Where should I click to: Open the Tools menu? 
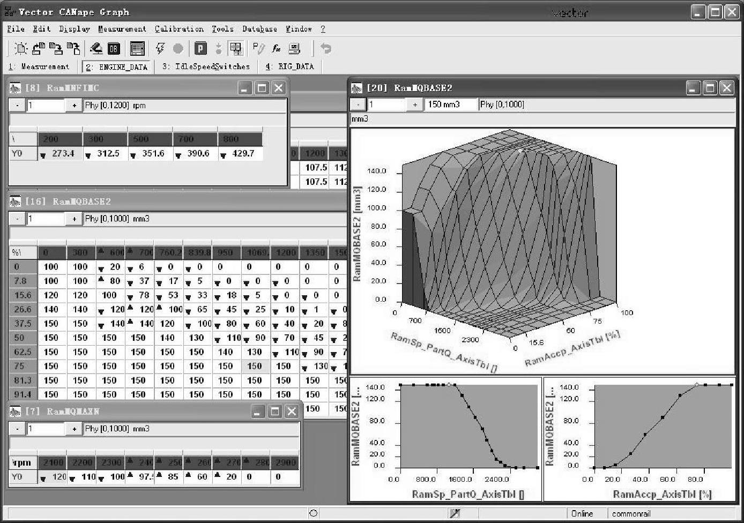222,29
